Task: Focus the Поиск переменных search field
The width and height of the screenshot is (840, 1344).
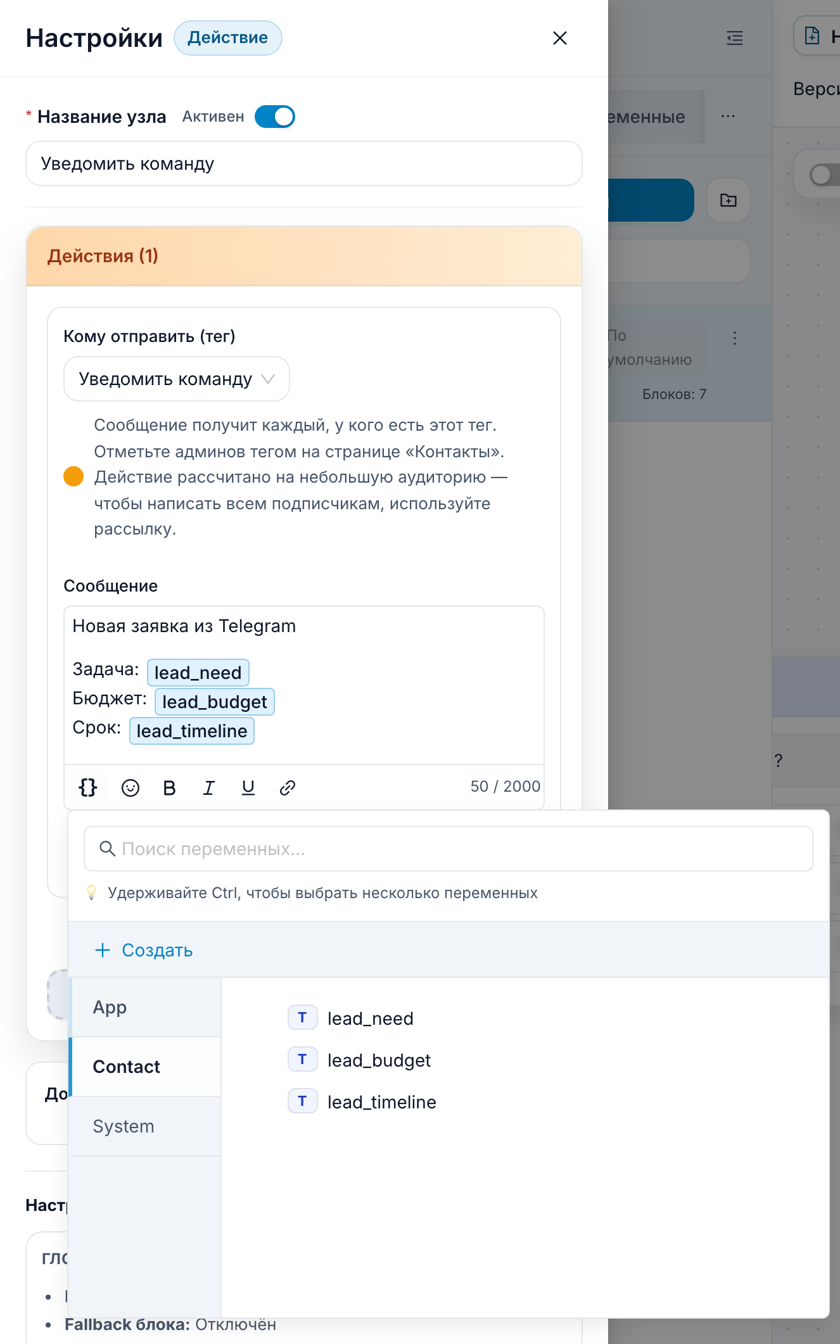Action: [x=449, y=849]
